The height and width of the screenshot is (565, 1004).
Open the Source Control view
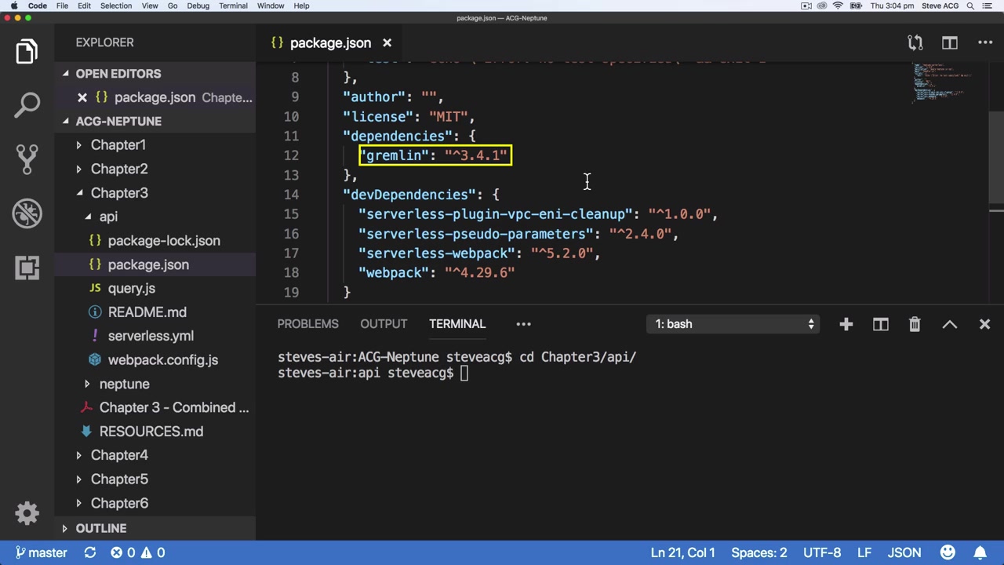pos(27,159)
